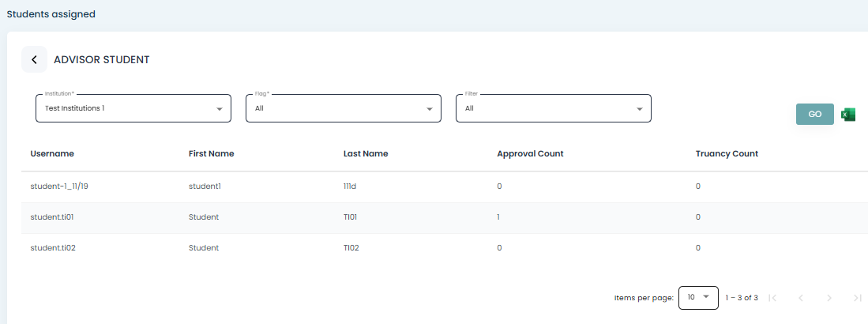Go to the previous page of results
The image size is (868, 324).
tap(800, 298)
